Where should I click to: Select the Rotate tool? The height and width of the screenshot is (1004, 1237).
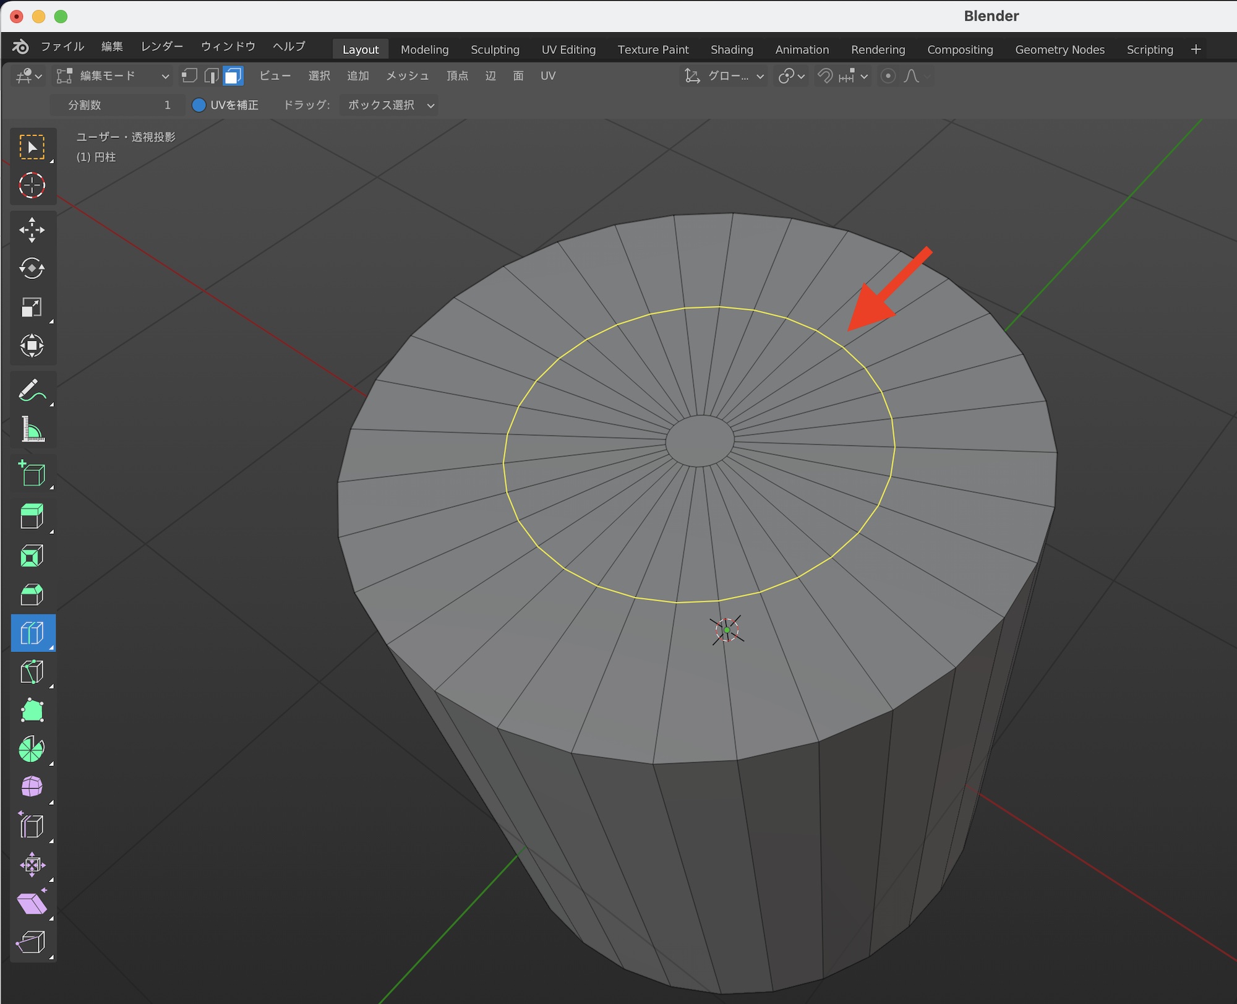coord(32,268)
